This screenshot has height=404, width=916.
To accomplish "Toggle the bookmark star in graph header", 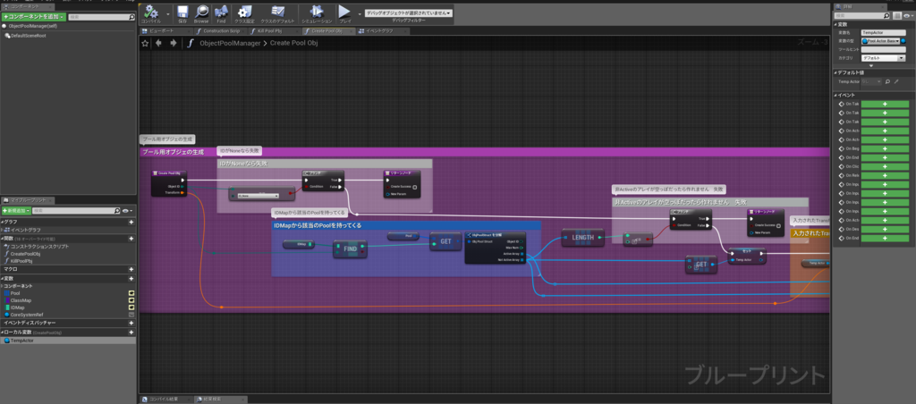I will pos(145,43).
